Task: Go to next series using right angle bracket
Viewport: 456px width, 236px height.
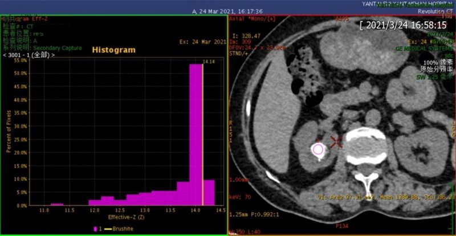Action: tap(54, 55)
